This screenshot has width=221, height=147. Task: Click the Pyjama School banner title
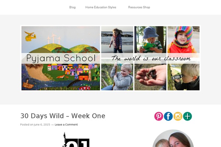point(61,58)
